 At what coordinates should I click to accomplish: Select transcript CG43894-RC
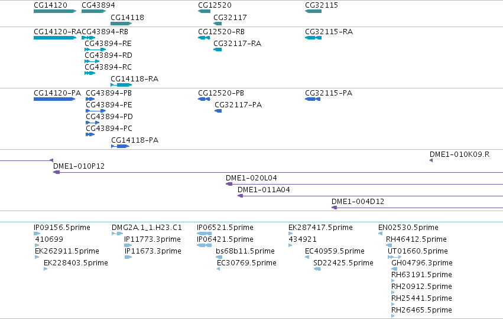click(x=90, y=73)
